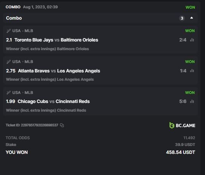Click baseball icon in Cubs game row
This screenshot has width=205, height=175.
9,93
